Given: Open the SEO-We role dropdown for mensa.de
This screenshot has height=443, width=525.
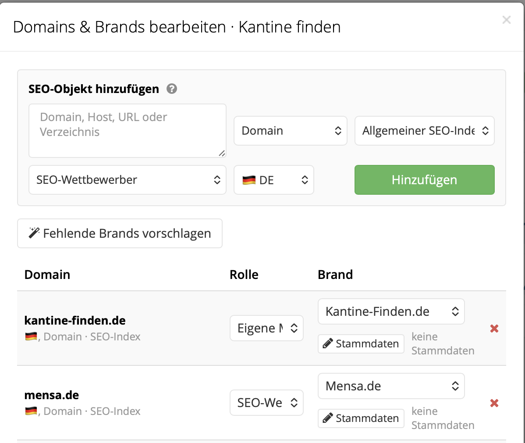Looking at the screenshot, I should (266, 403).
